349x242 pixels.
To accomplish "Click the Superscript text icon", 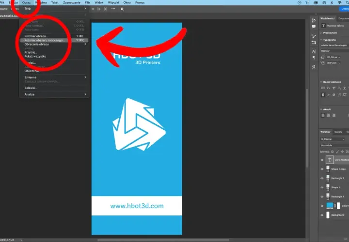I will pyautogui.click(x=334, y=88).
